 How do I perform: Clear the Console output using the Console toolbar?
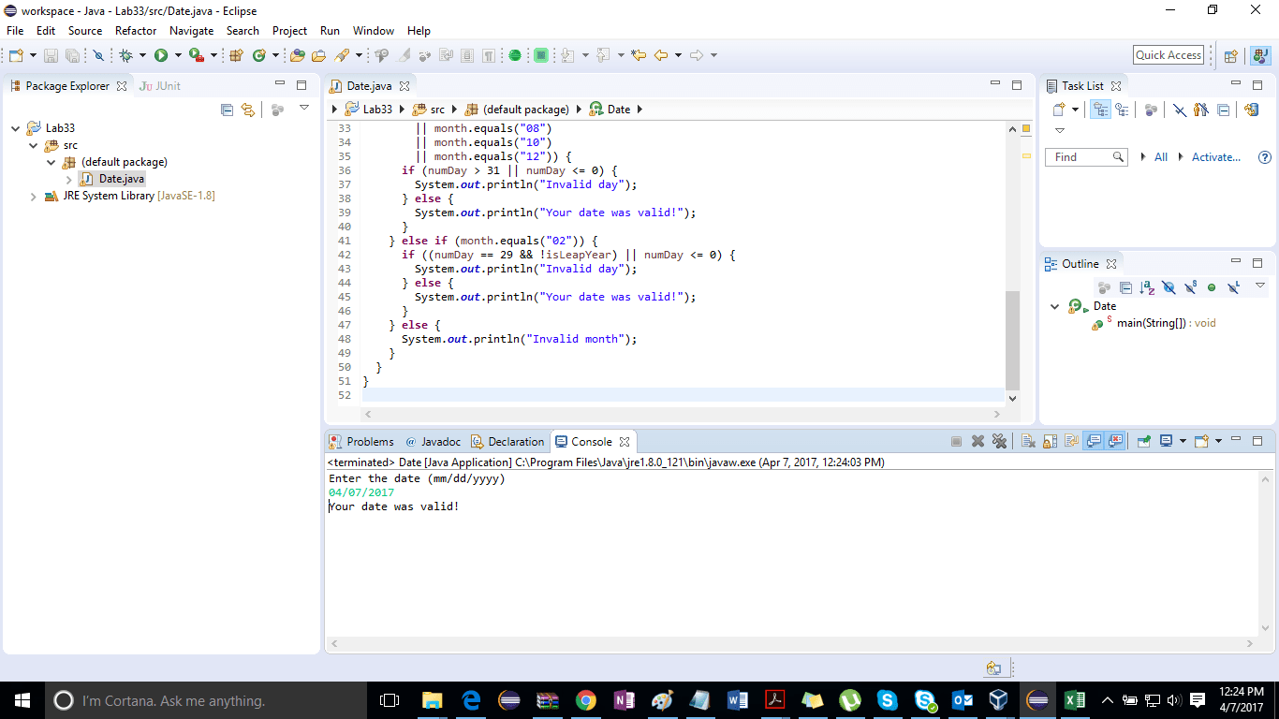point(1029,441)
